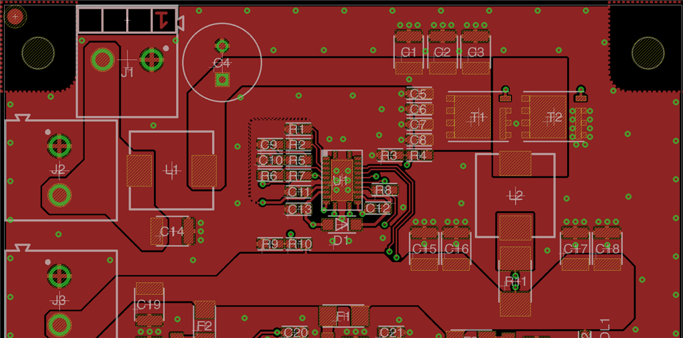Click electrolytic capacitor C4 circle footprint

[221, 63]
